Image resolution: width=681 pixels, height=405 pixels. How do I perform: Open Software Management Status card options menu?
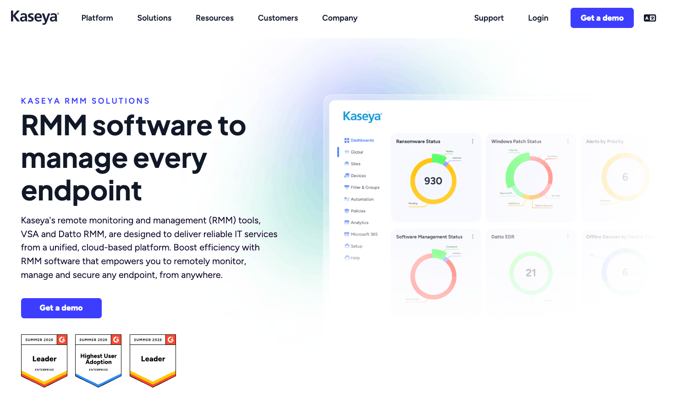pyautogui.click(x=473, y=237)
